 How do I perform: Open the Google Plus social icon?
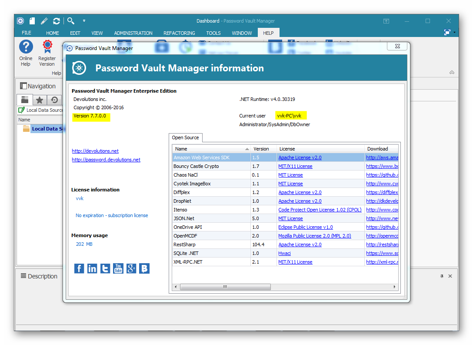coord(131,268)
